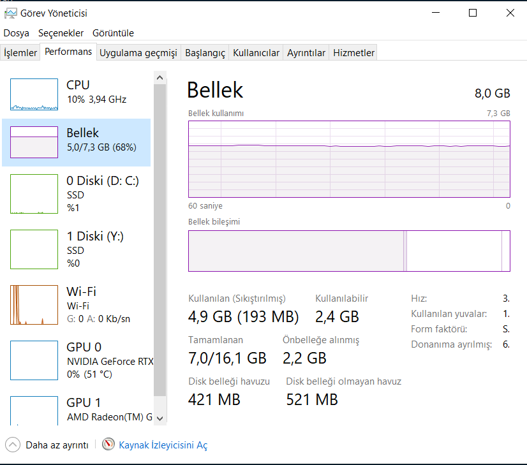This screenshot has width=527, height=465.
Task: Collapse details with the Daha az ayrıntı arrow
Action: pyautogui.click(x=13, y=445)
